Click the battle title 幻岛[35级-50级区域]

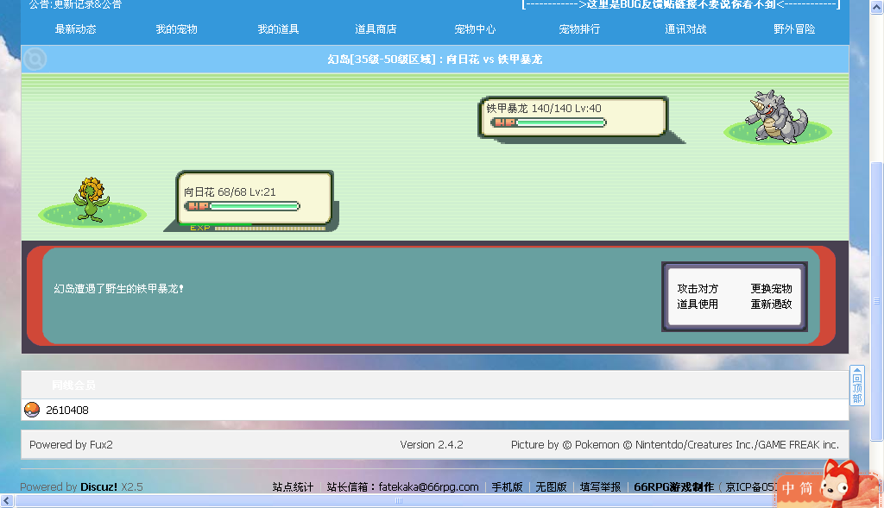381,60
